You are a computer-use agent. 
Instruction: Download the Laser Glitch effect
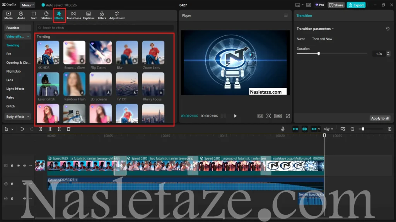(56, 92)
